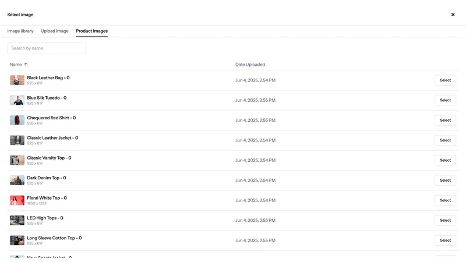The image size is (466, 262).
Task: Open the Classic Varsity Top thumbnail
Action: point(17,160)
